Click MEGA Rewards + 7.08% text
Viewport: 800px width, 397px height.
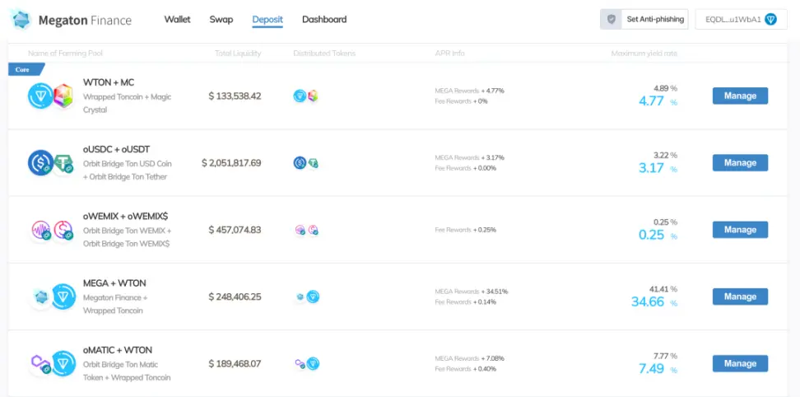tap(469, 358)
